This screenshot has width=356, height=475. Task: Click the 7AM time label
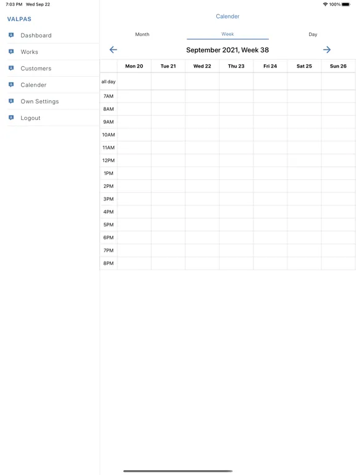(x=108, y=96)
